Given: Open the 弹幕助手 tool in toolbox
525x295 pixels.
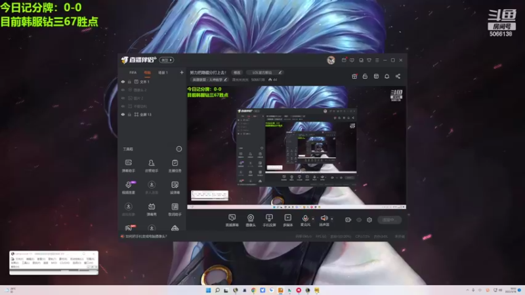Looking at the screenshot, I should point(128,166).
